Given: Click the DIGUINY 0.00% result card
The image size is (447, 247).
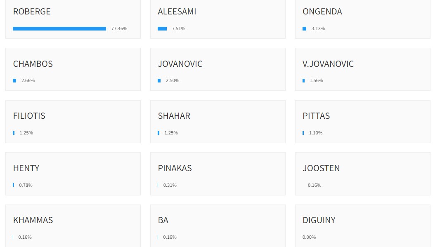Looking at the screenshot, I should (x=363, y=226).
